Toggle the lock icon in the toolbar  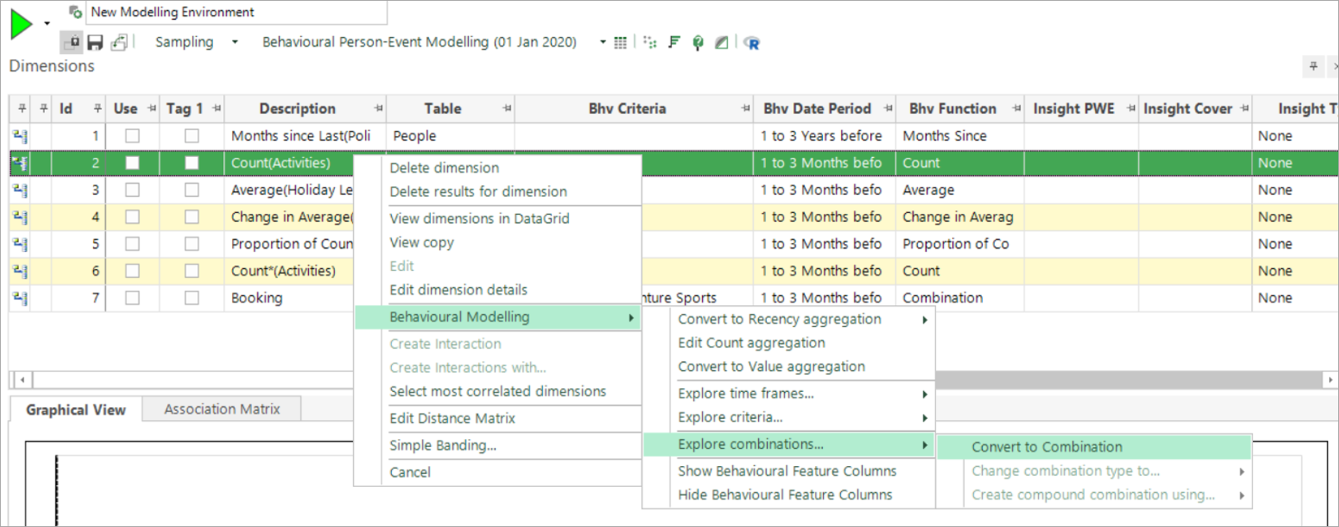click(x=72, y=42)
